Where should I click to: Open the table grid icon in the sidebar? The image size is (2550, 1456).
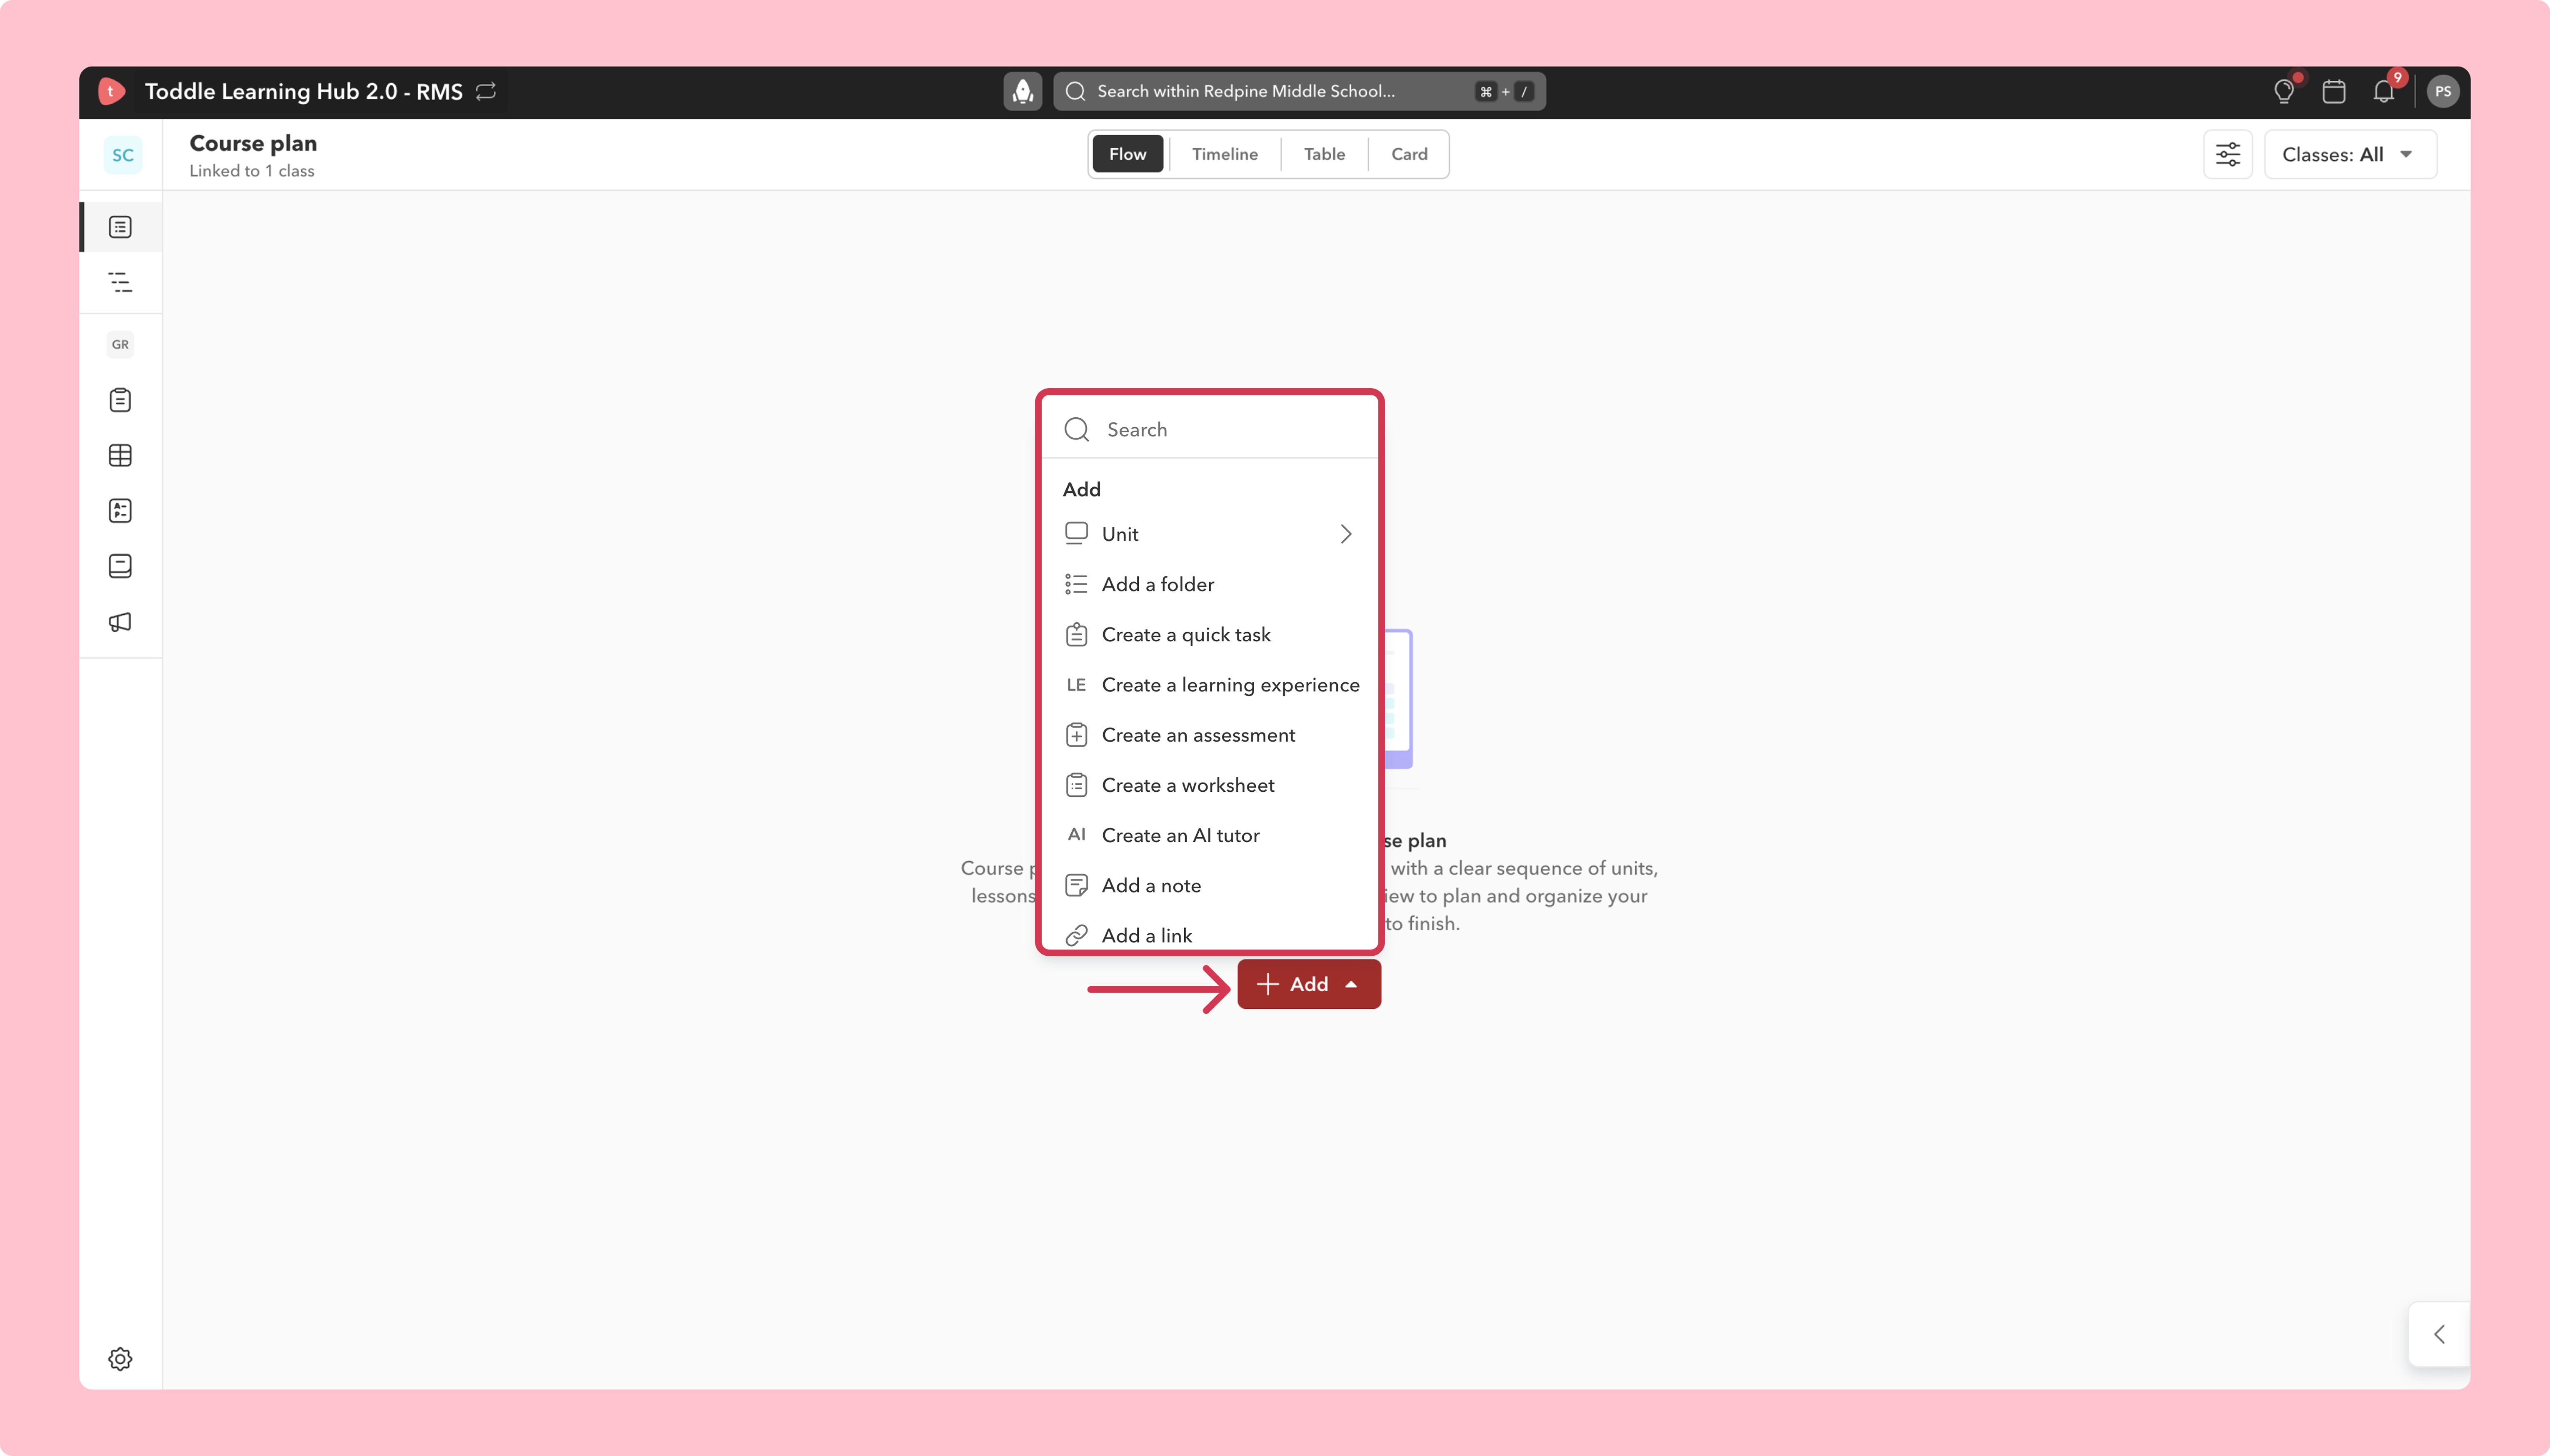pyautogui.click(x=120, y=456)
